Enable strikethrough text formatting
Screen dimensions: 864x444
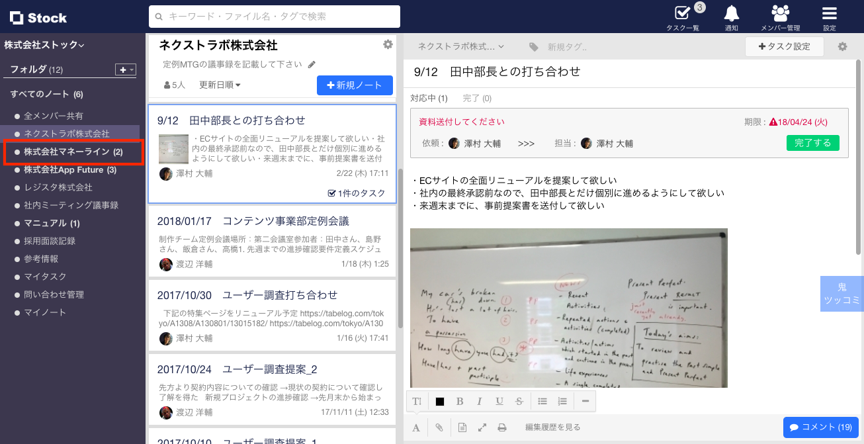[x=519, y=401]
